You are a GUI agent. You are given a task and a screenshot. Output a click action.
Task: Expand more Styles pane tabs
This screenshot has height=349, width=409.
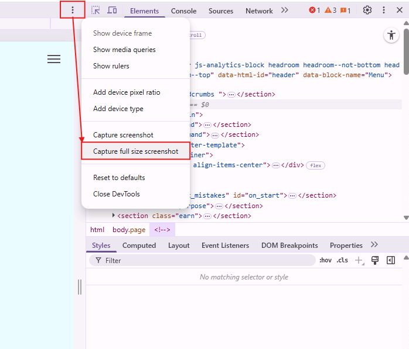pyautogui.click(x=374, y=245)
